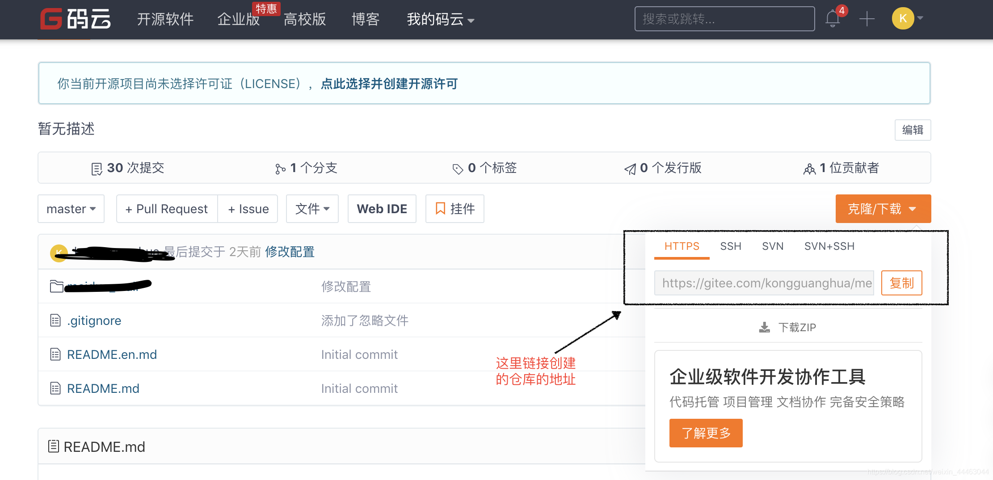Open the .gitignore file

(94, 320)
